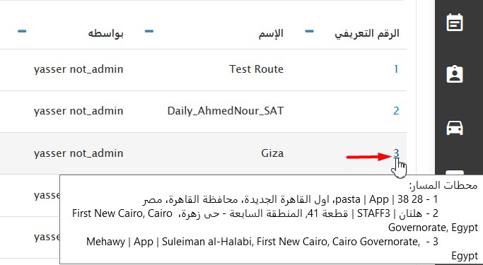Select yasser not_admin in Test Route row
Image resolution: width=483 pixels, height=265 pixels.
78,69
